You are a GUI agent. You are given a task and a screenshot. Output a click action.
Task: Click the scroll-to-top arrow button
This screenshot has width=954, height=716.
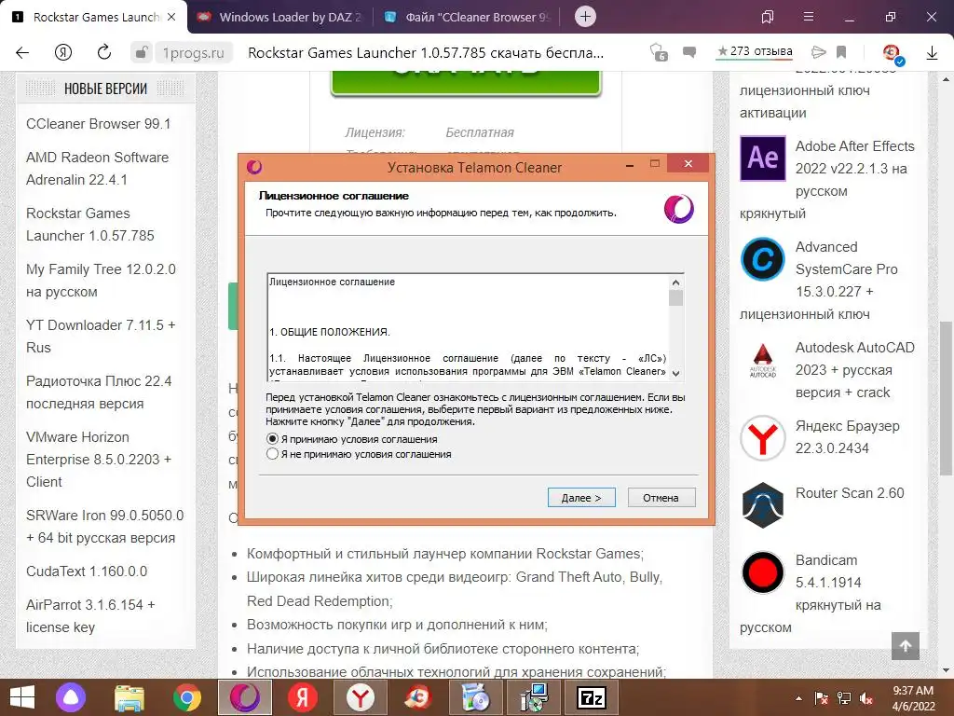[x=905, y=646]
